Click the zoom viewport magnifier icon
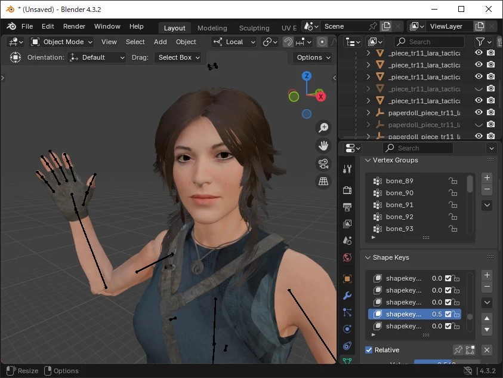This screenshot has height=378, width=503. tap(323, 128)
